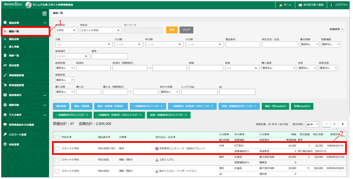Image resolution: width=353 pixels, height=179 pixels.
Task: Tick the checkbox for row R03-0005
Action: pyautogui.click(x=57, y=159)
